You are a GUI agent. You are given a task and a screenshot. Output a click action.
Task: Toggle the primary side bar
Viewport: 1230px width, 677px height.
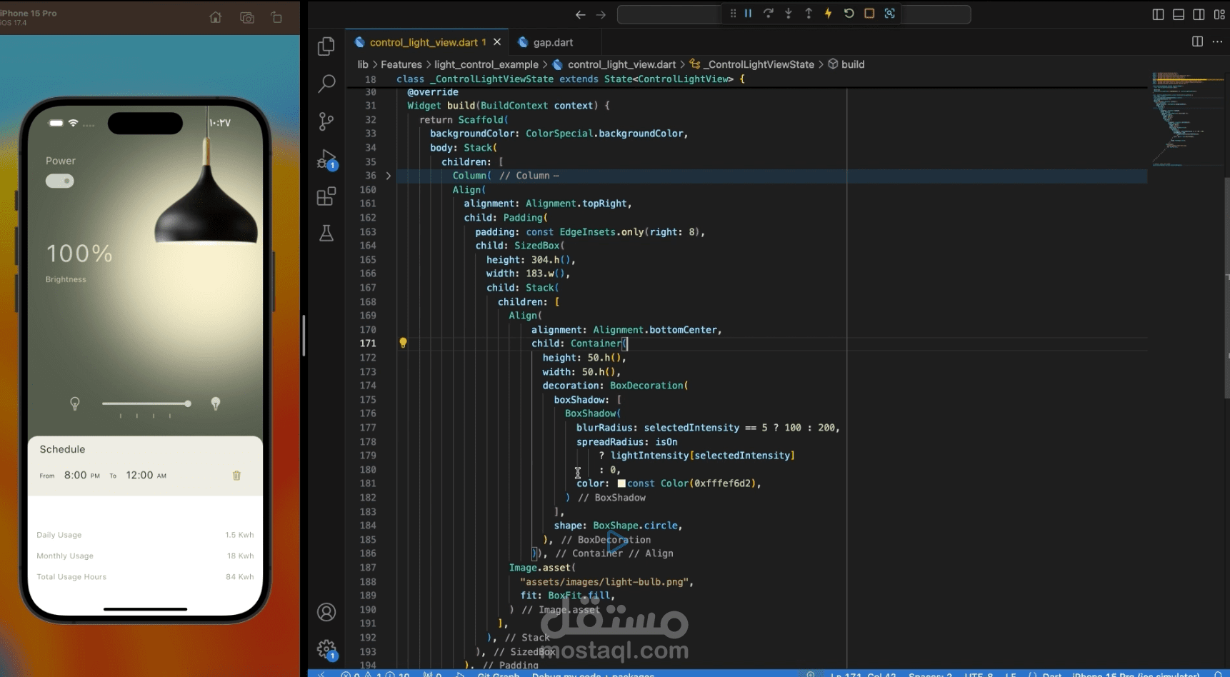[x=1158, y=14]
